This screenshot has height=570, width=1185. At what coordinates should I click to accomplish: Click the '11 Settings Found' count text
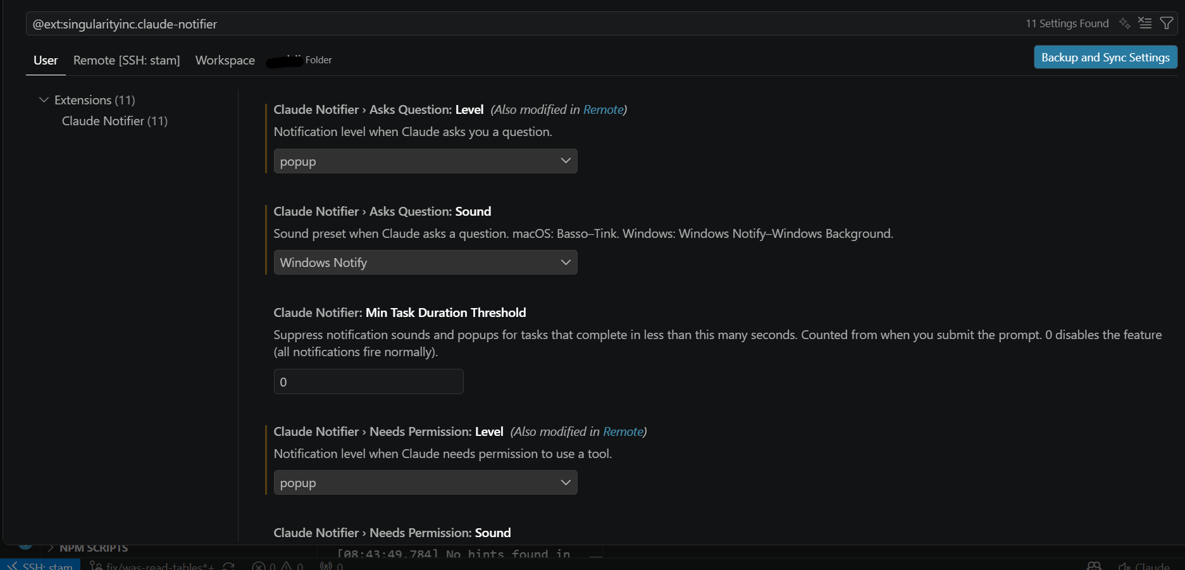click(1067, 23)
